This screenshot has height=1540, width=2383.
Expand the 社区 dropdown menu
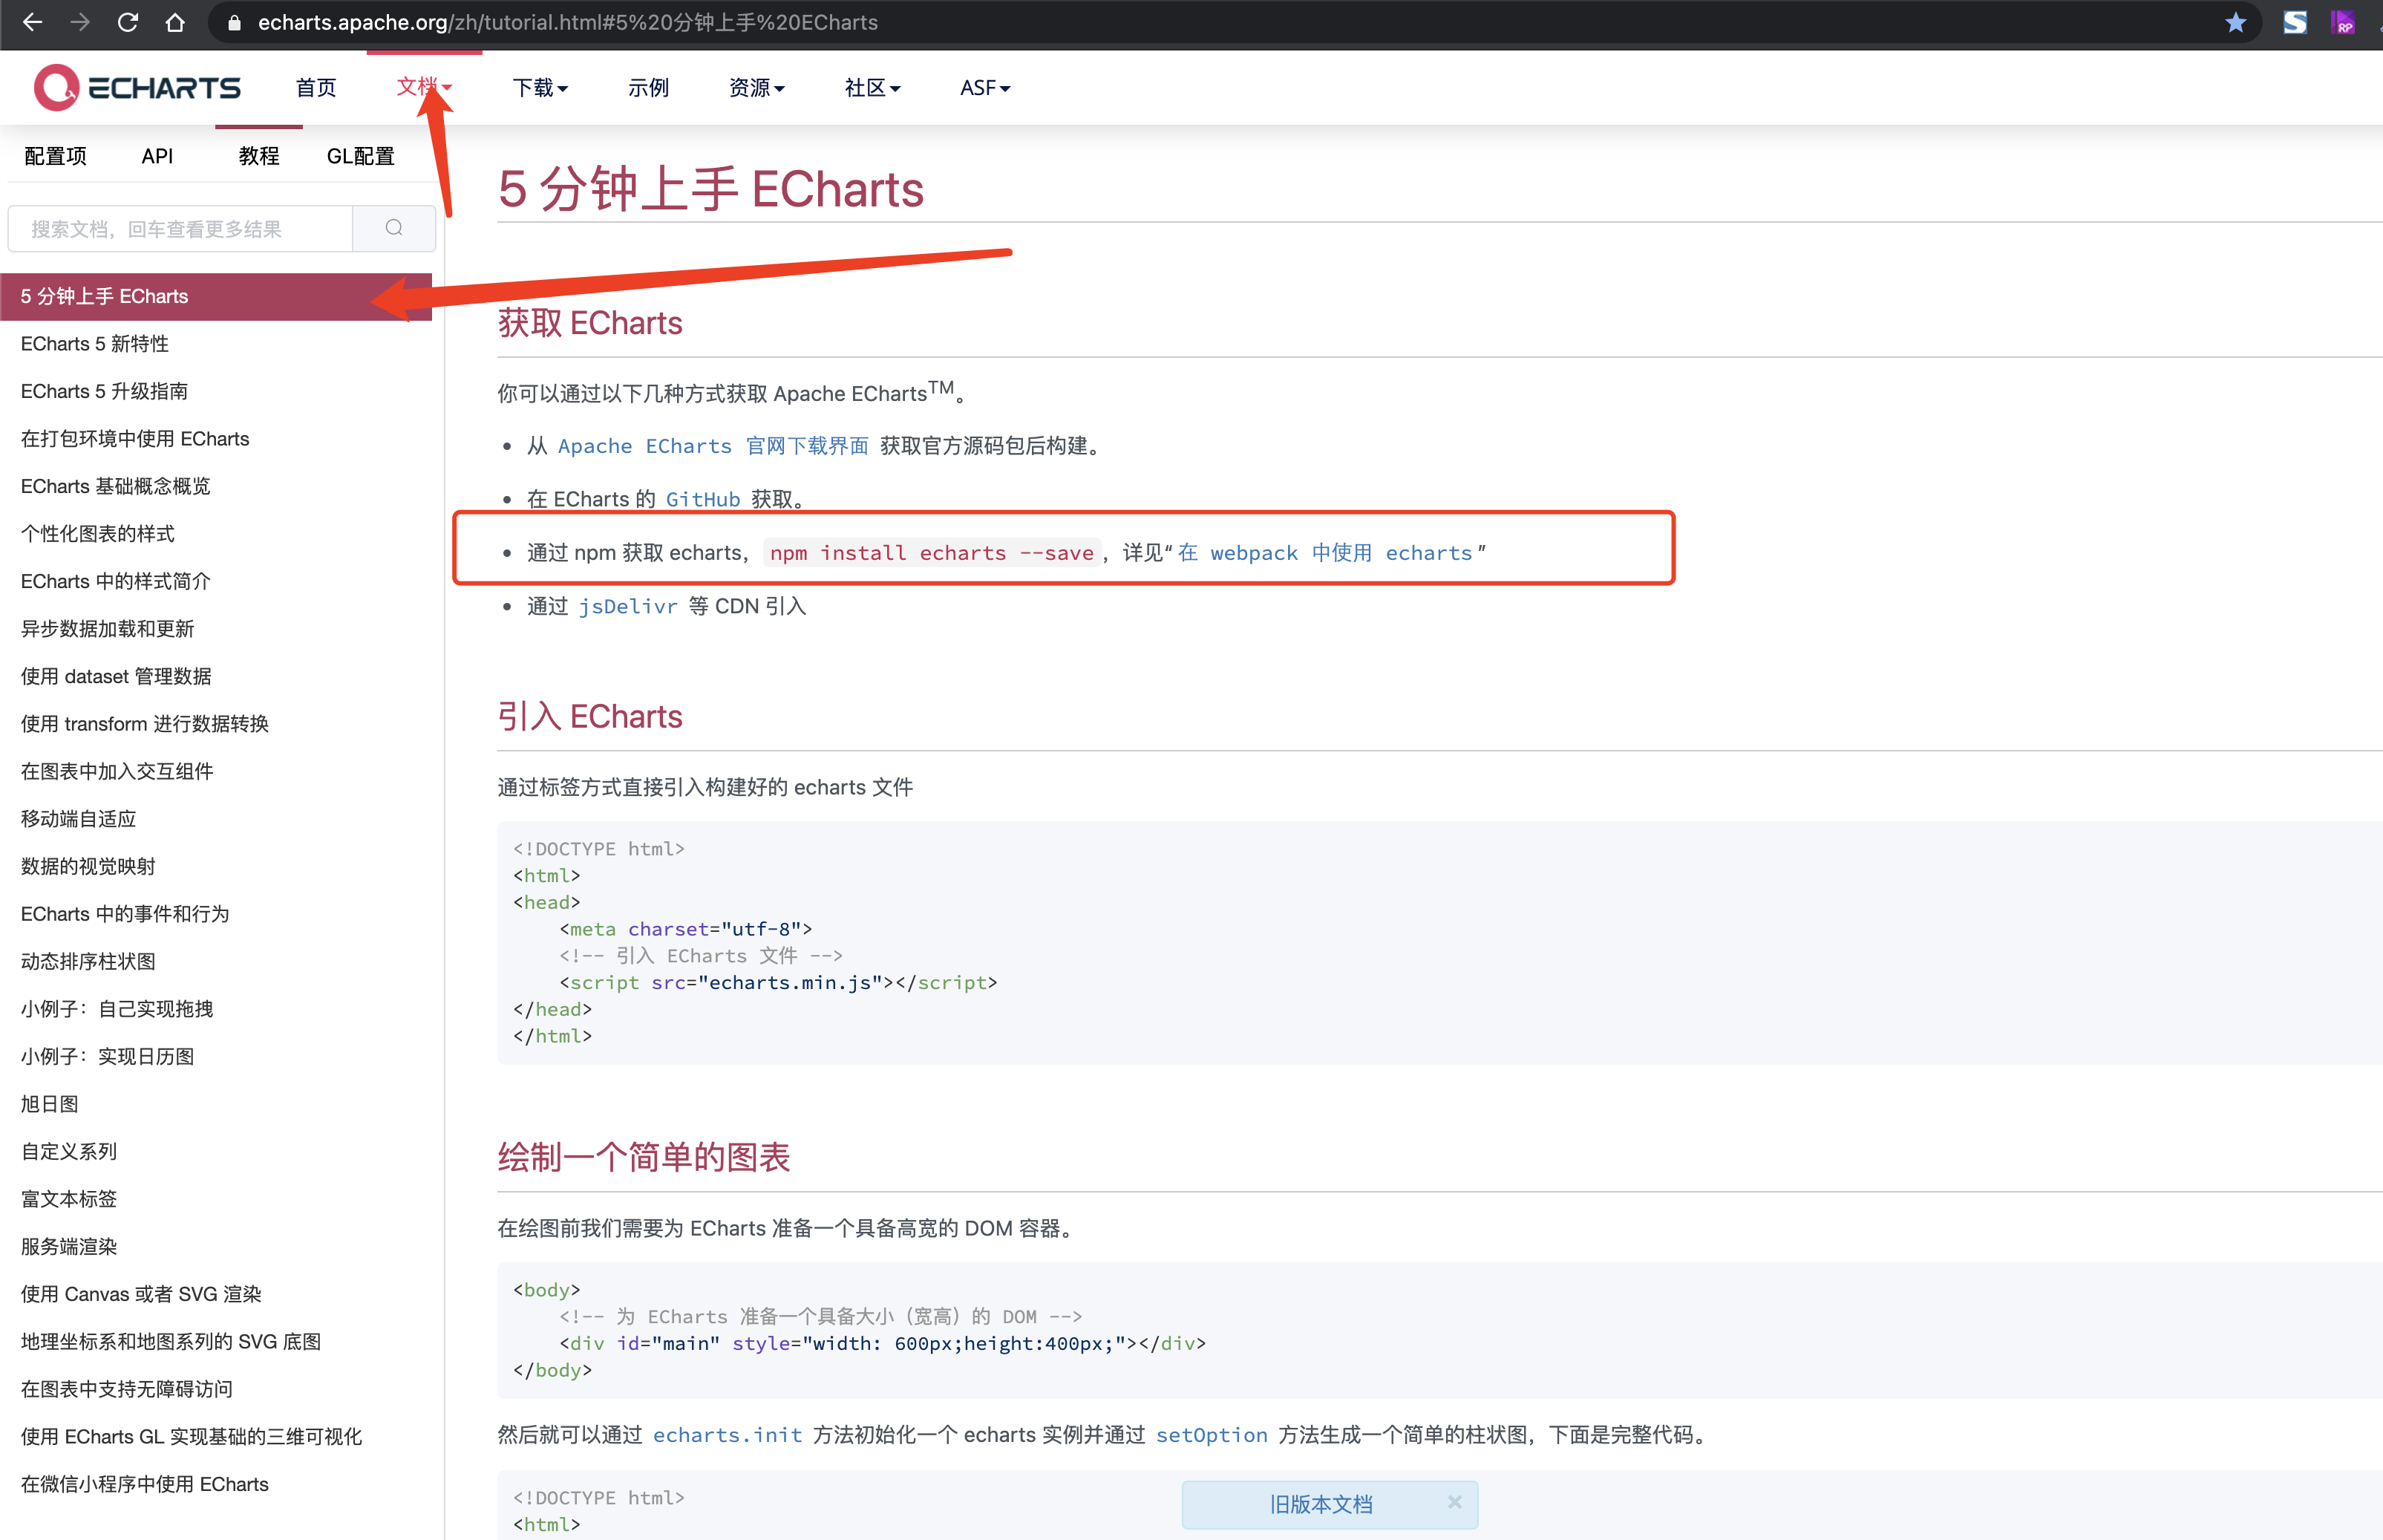pyautogui.click(x=872, y=88)
